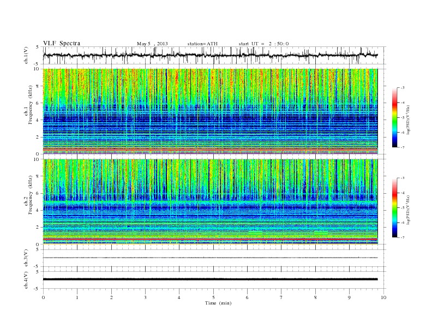This screenshot has width=432, height=334.
Task: Click the "3" time axis tick label
Action: click(x=145, y=297)
